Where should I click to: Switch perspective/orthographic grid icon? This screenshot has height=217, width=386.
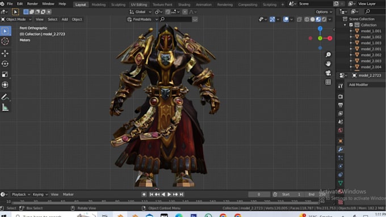point(328,82)
